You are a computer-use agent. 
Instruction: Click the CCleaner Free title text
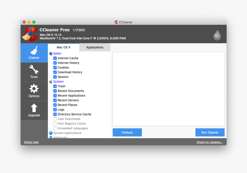point(55,30)
